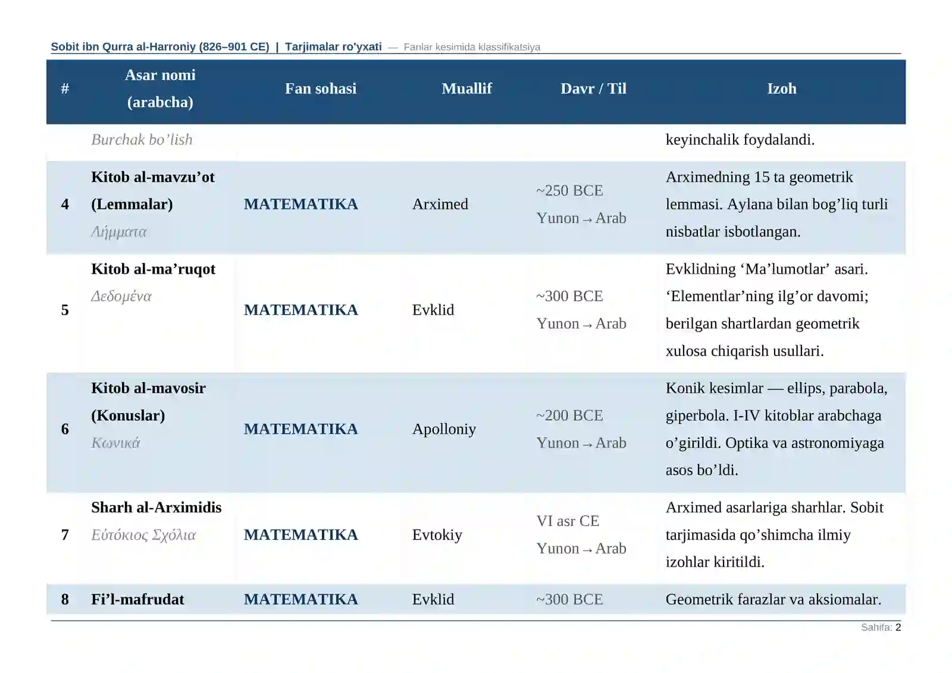Screen dimensions: 952x673
Task: Click author 'Arximed' in row 4
Action: tap(440, 204)
